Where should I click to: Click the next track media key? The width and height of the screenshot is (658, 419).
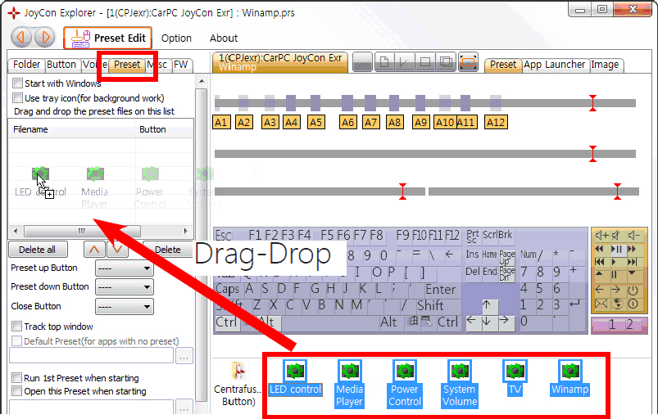coord(632,262)
